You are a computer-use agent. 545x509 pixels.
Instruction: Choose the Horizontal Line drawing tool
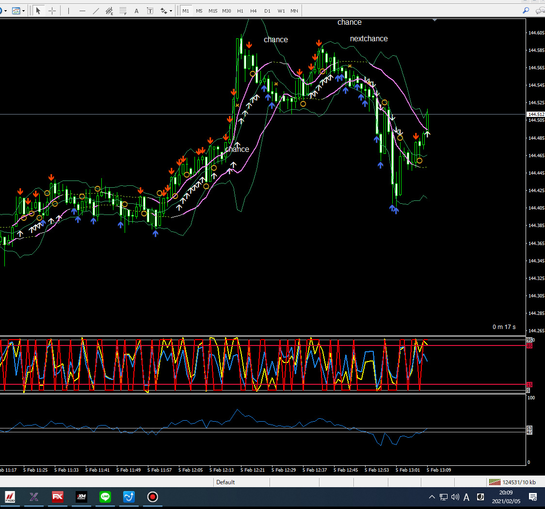(82, 11)
